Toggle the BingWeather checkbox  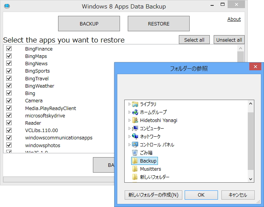(9, 86)
